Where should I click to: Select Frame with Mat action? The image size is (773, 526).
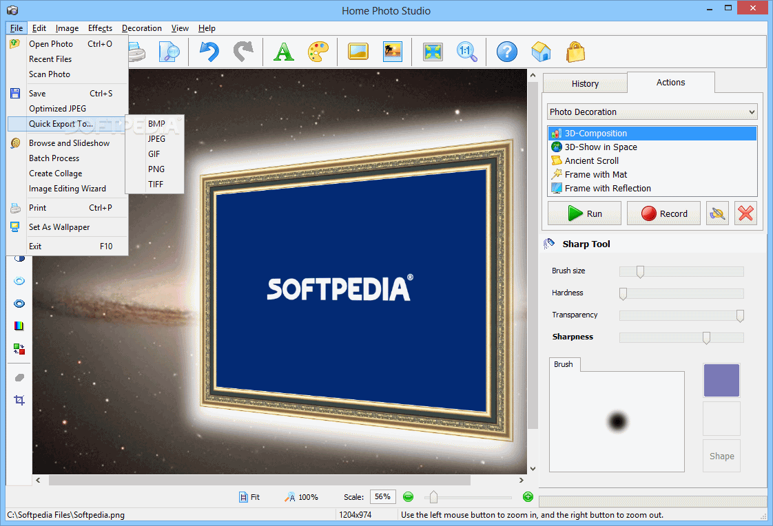click(652, 174)
